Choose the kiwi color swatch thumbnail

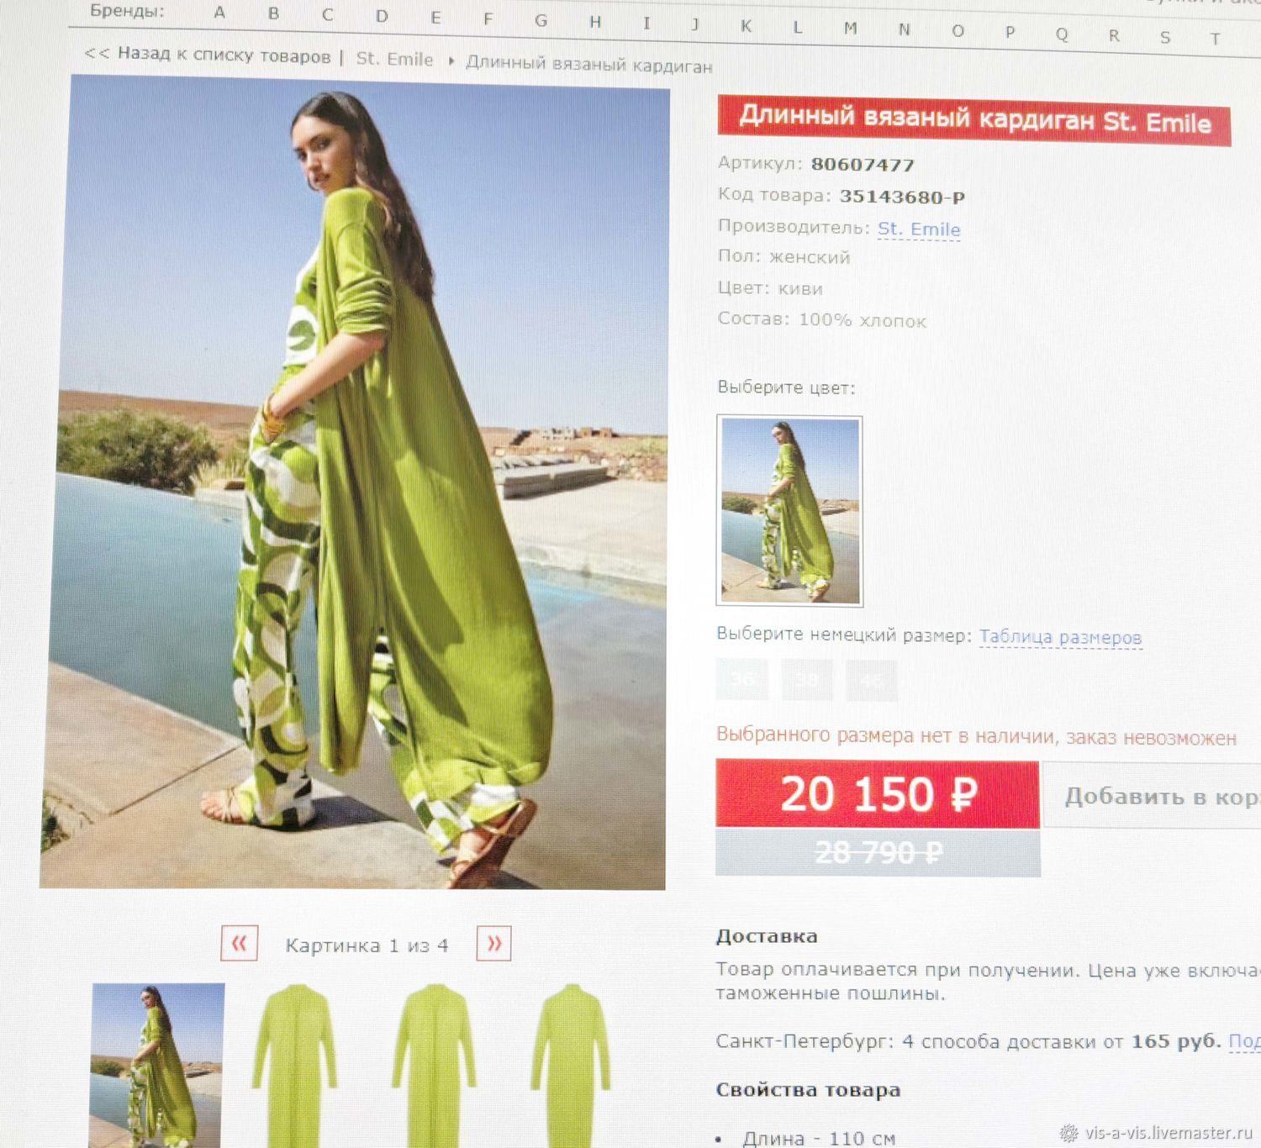pos(789,511)
